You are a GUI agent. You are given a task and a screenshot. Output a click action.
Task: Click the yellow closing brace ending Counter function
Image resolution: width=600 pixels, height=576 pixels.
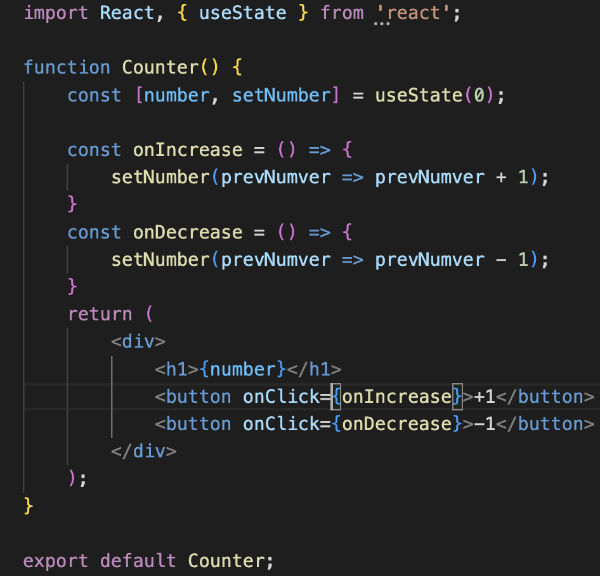pos(29,506)
